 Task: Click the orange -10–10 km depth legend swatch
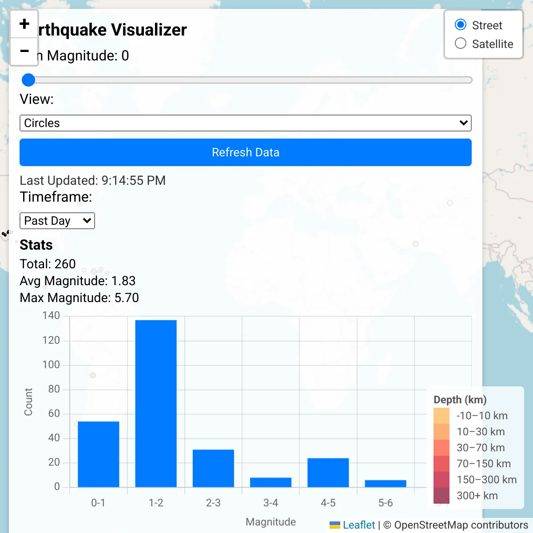(442, 415)
